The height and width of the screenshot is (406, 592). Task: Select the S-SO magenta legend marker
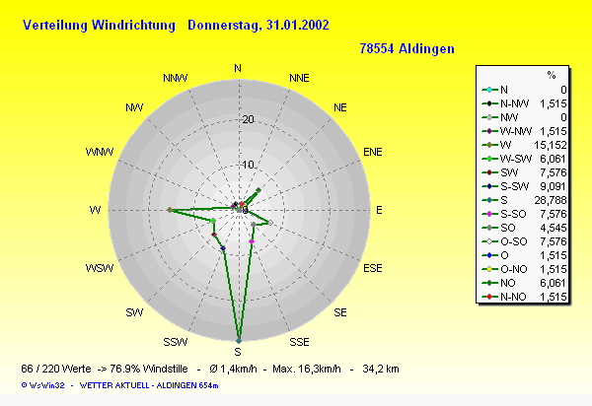(490, 212)
